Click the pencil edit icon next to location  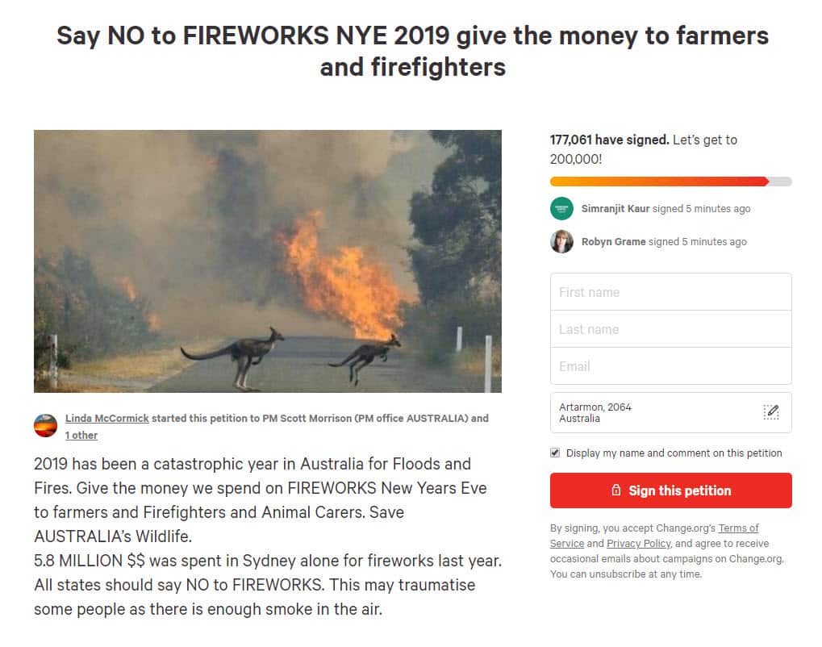(772, 411)
